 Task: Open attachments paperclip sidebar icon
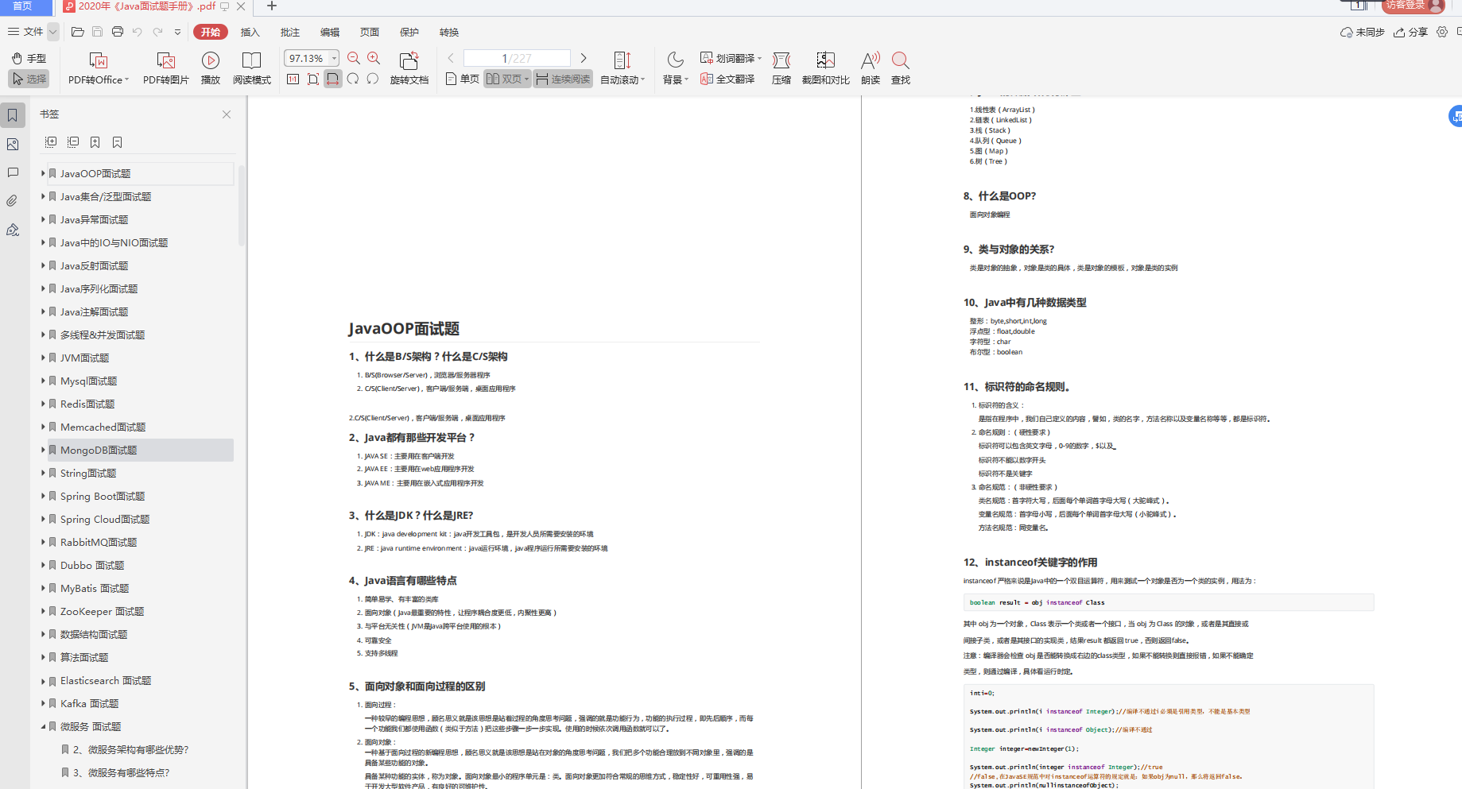coord(13,201)
